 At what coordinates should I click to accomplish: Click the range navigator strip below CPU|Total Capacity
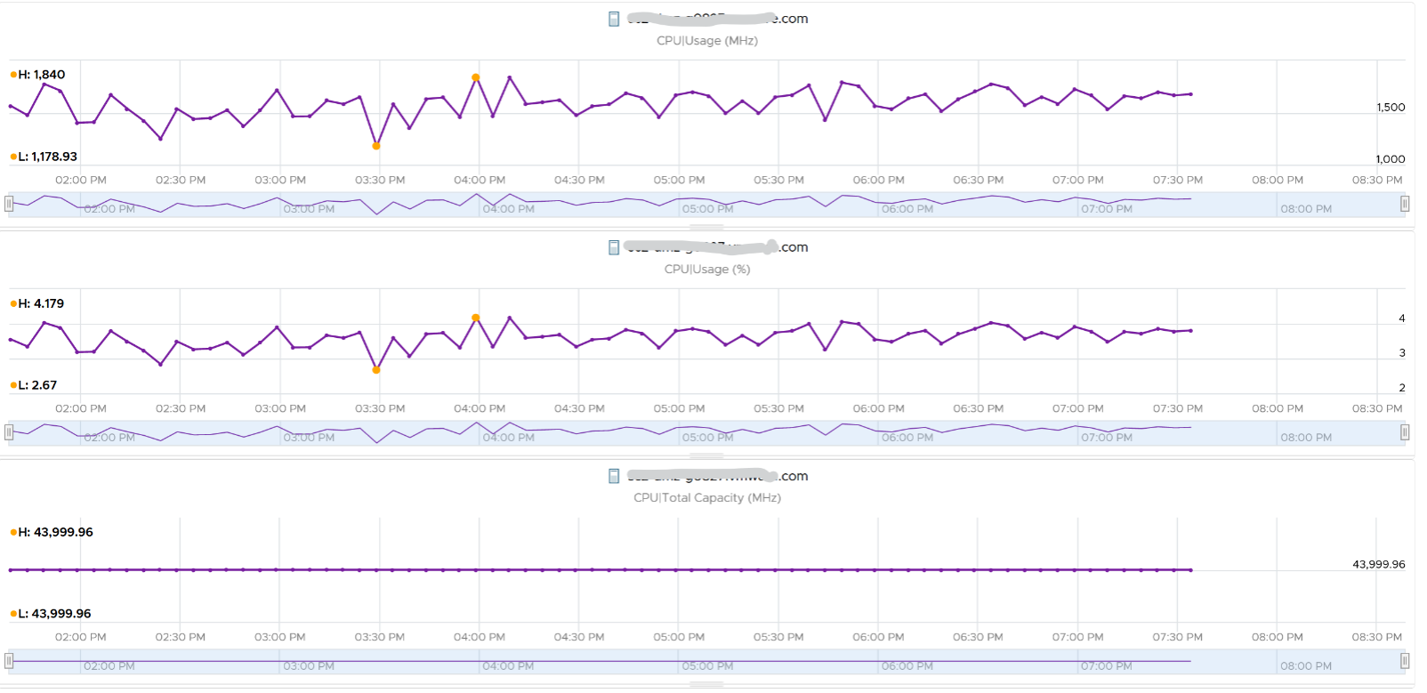pyautogui.click(x=707, y=662)
